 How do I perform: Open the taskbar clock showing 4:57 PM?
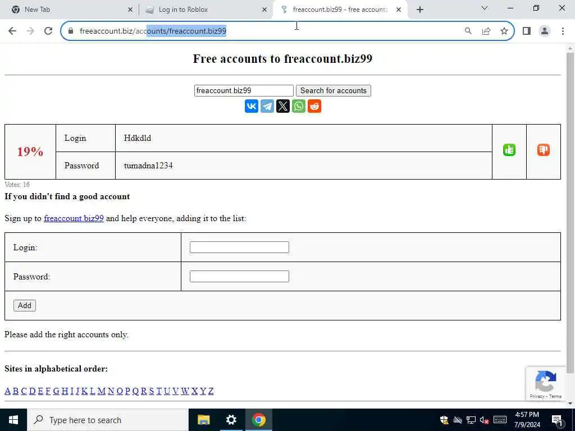pyautogui.click(x=527, y=420)
